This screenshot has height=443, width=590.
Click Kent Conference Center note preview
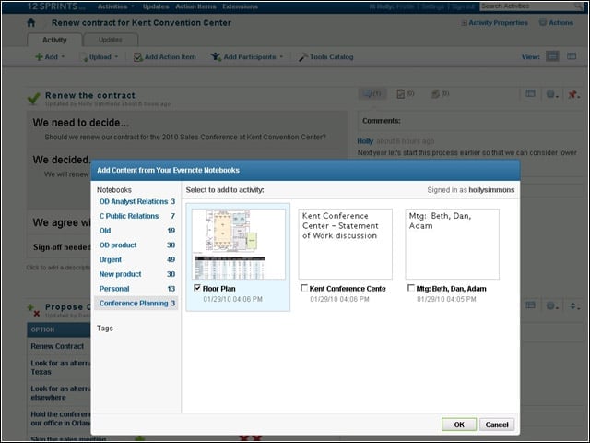[x=346, y=244]
